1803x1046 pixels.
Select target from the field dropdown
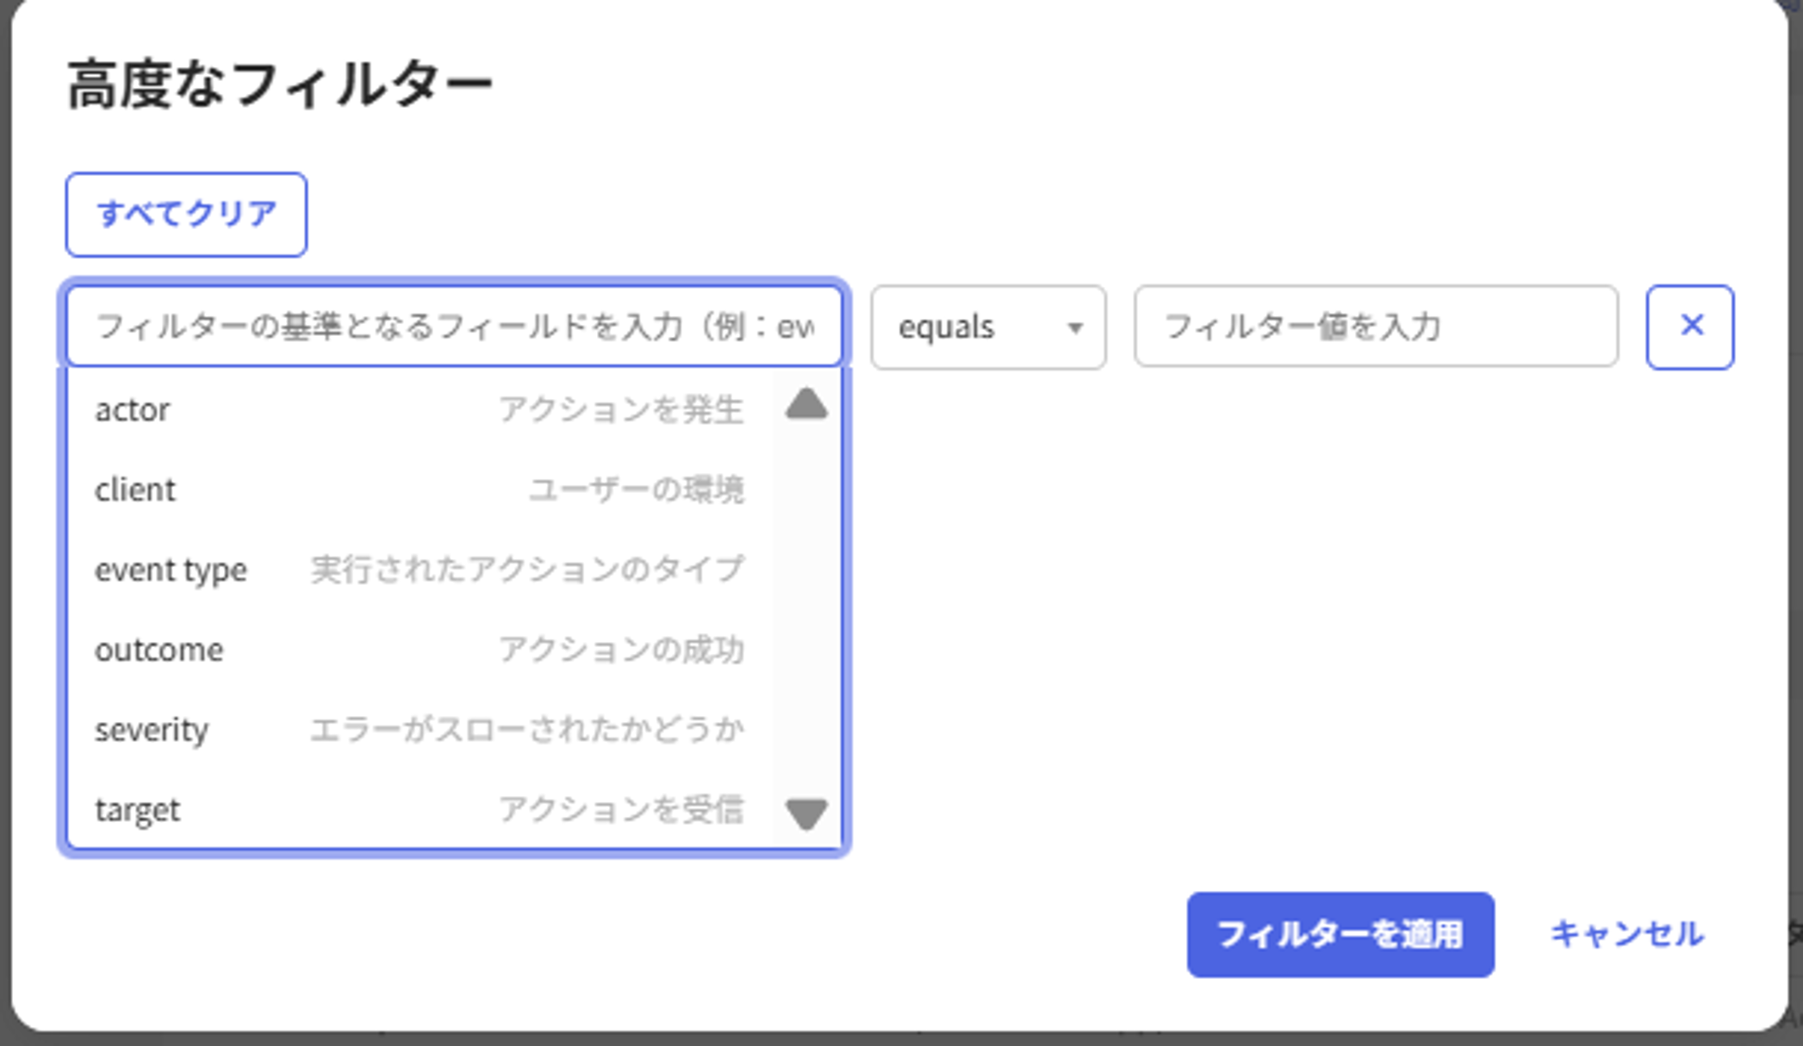(x=138, y=810)
